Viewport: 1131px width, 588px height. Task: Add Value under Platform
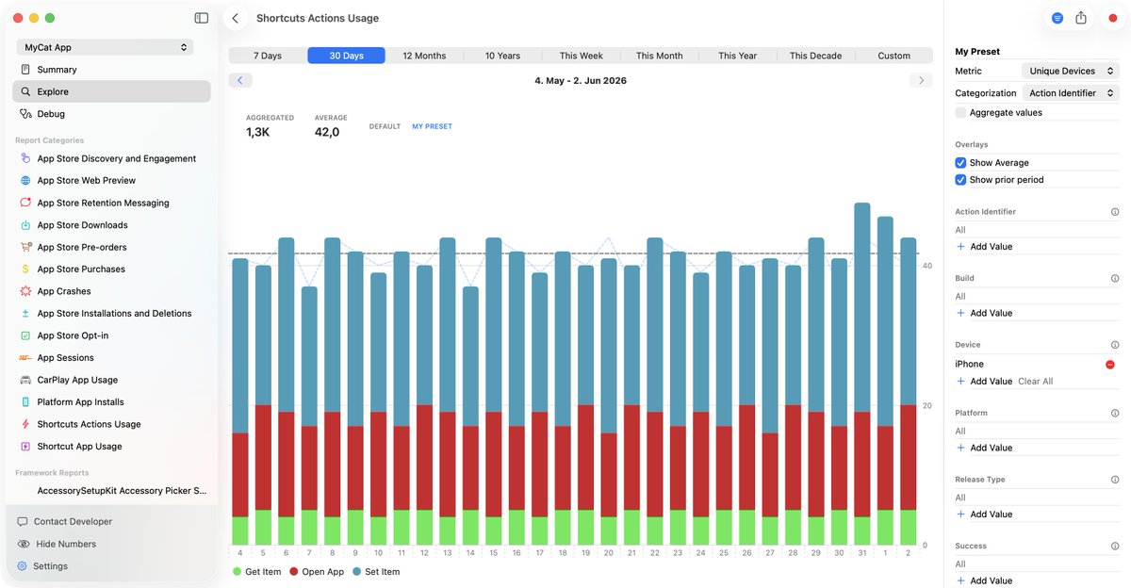(985, 448)
